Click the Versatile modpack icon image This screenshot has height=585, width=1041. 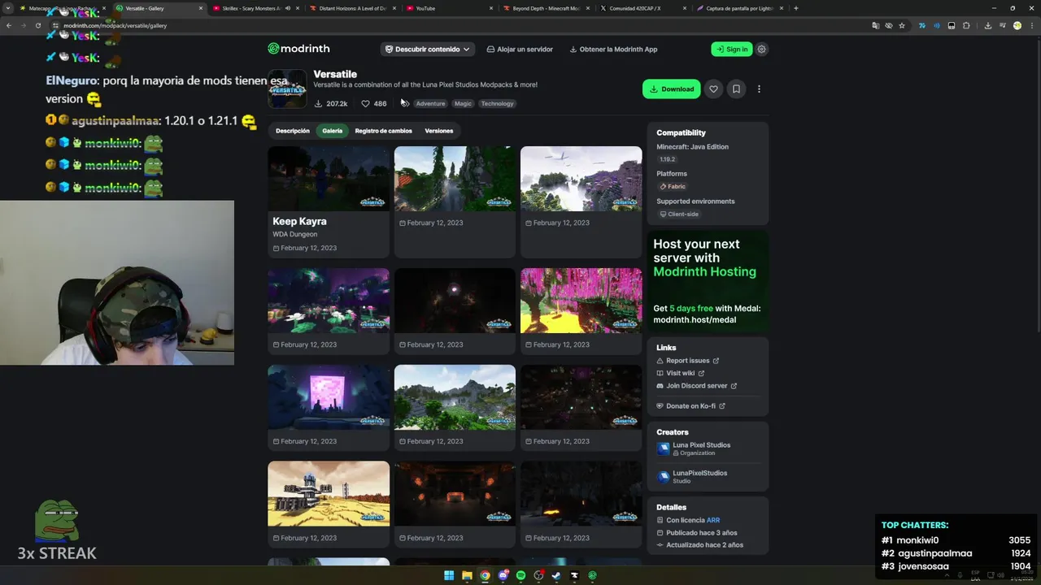pos(287,89)
